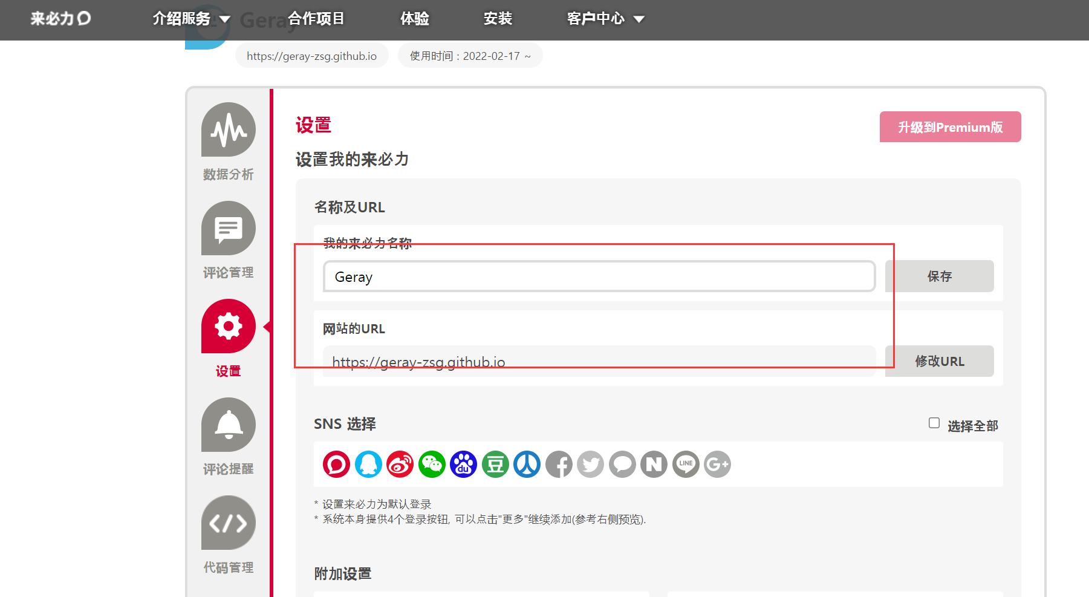1089x597 pixels.
Task: Open the 合作项目 menu item
Action: coord(316,19)
